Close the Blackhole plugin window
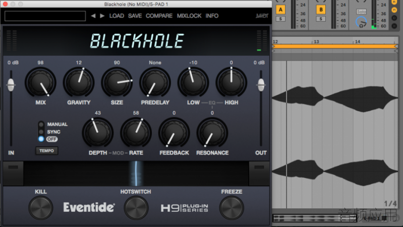 point(5,4)
